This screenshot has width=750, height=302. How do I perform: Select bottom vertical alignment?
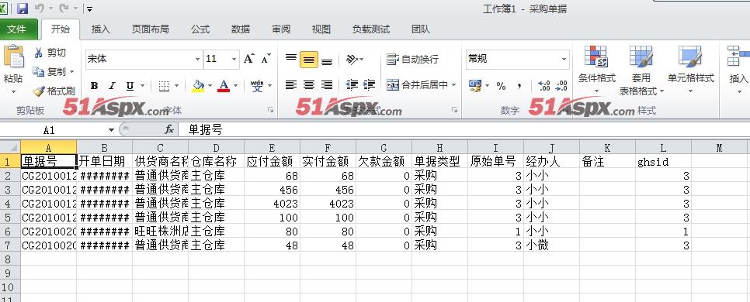click(x=327, y=60)
